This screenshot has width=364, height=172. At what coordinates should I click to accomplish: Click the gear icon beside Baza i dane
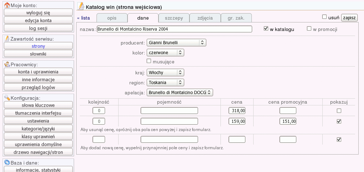(x=6, y=163)
